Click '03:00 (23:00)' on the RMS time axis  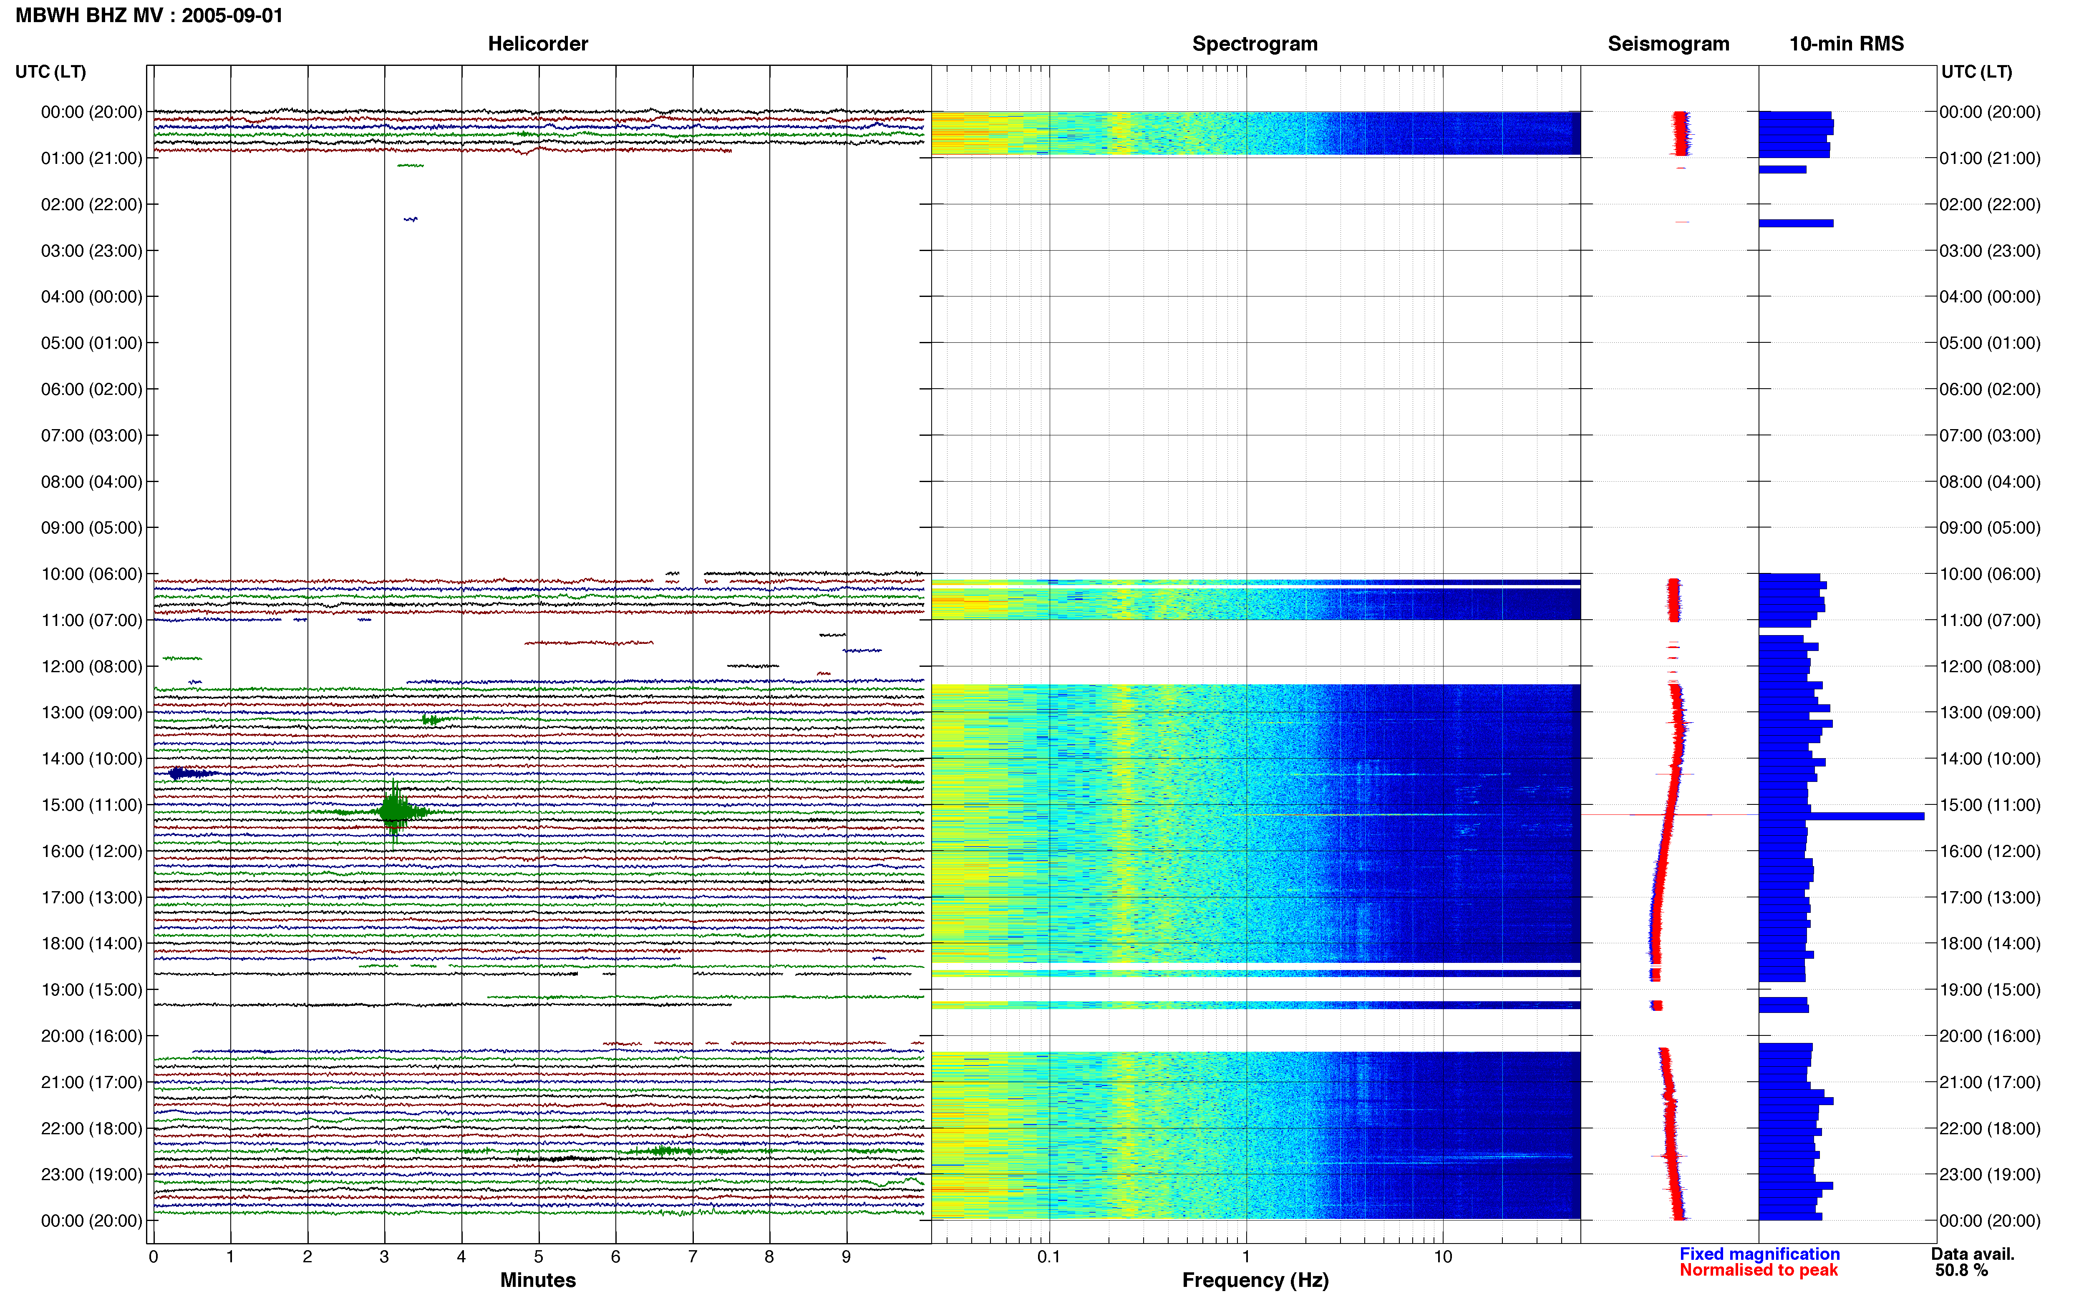click(x=1990, y=251)
